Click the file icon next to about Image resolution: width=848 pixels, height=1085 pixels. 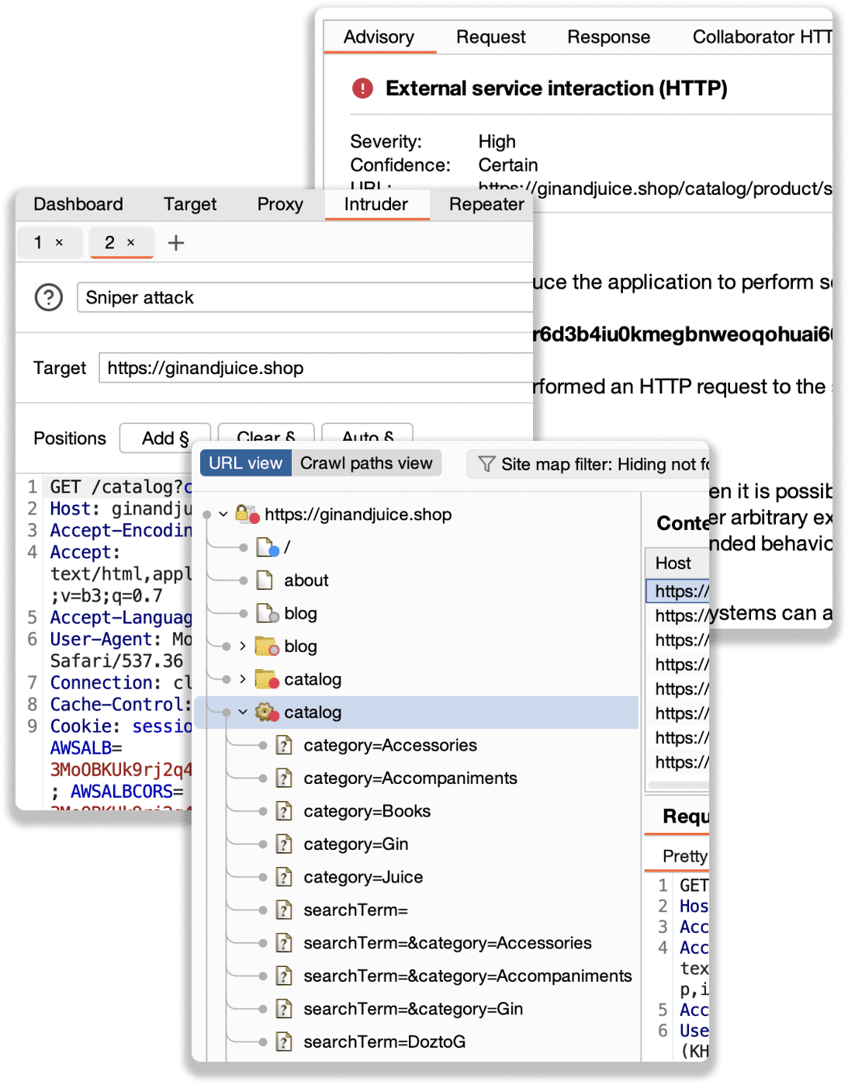tap(265, 580)
